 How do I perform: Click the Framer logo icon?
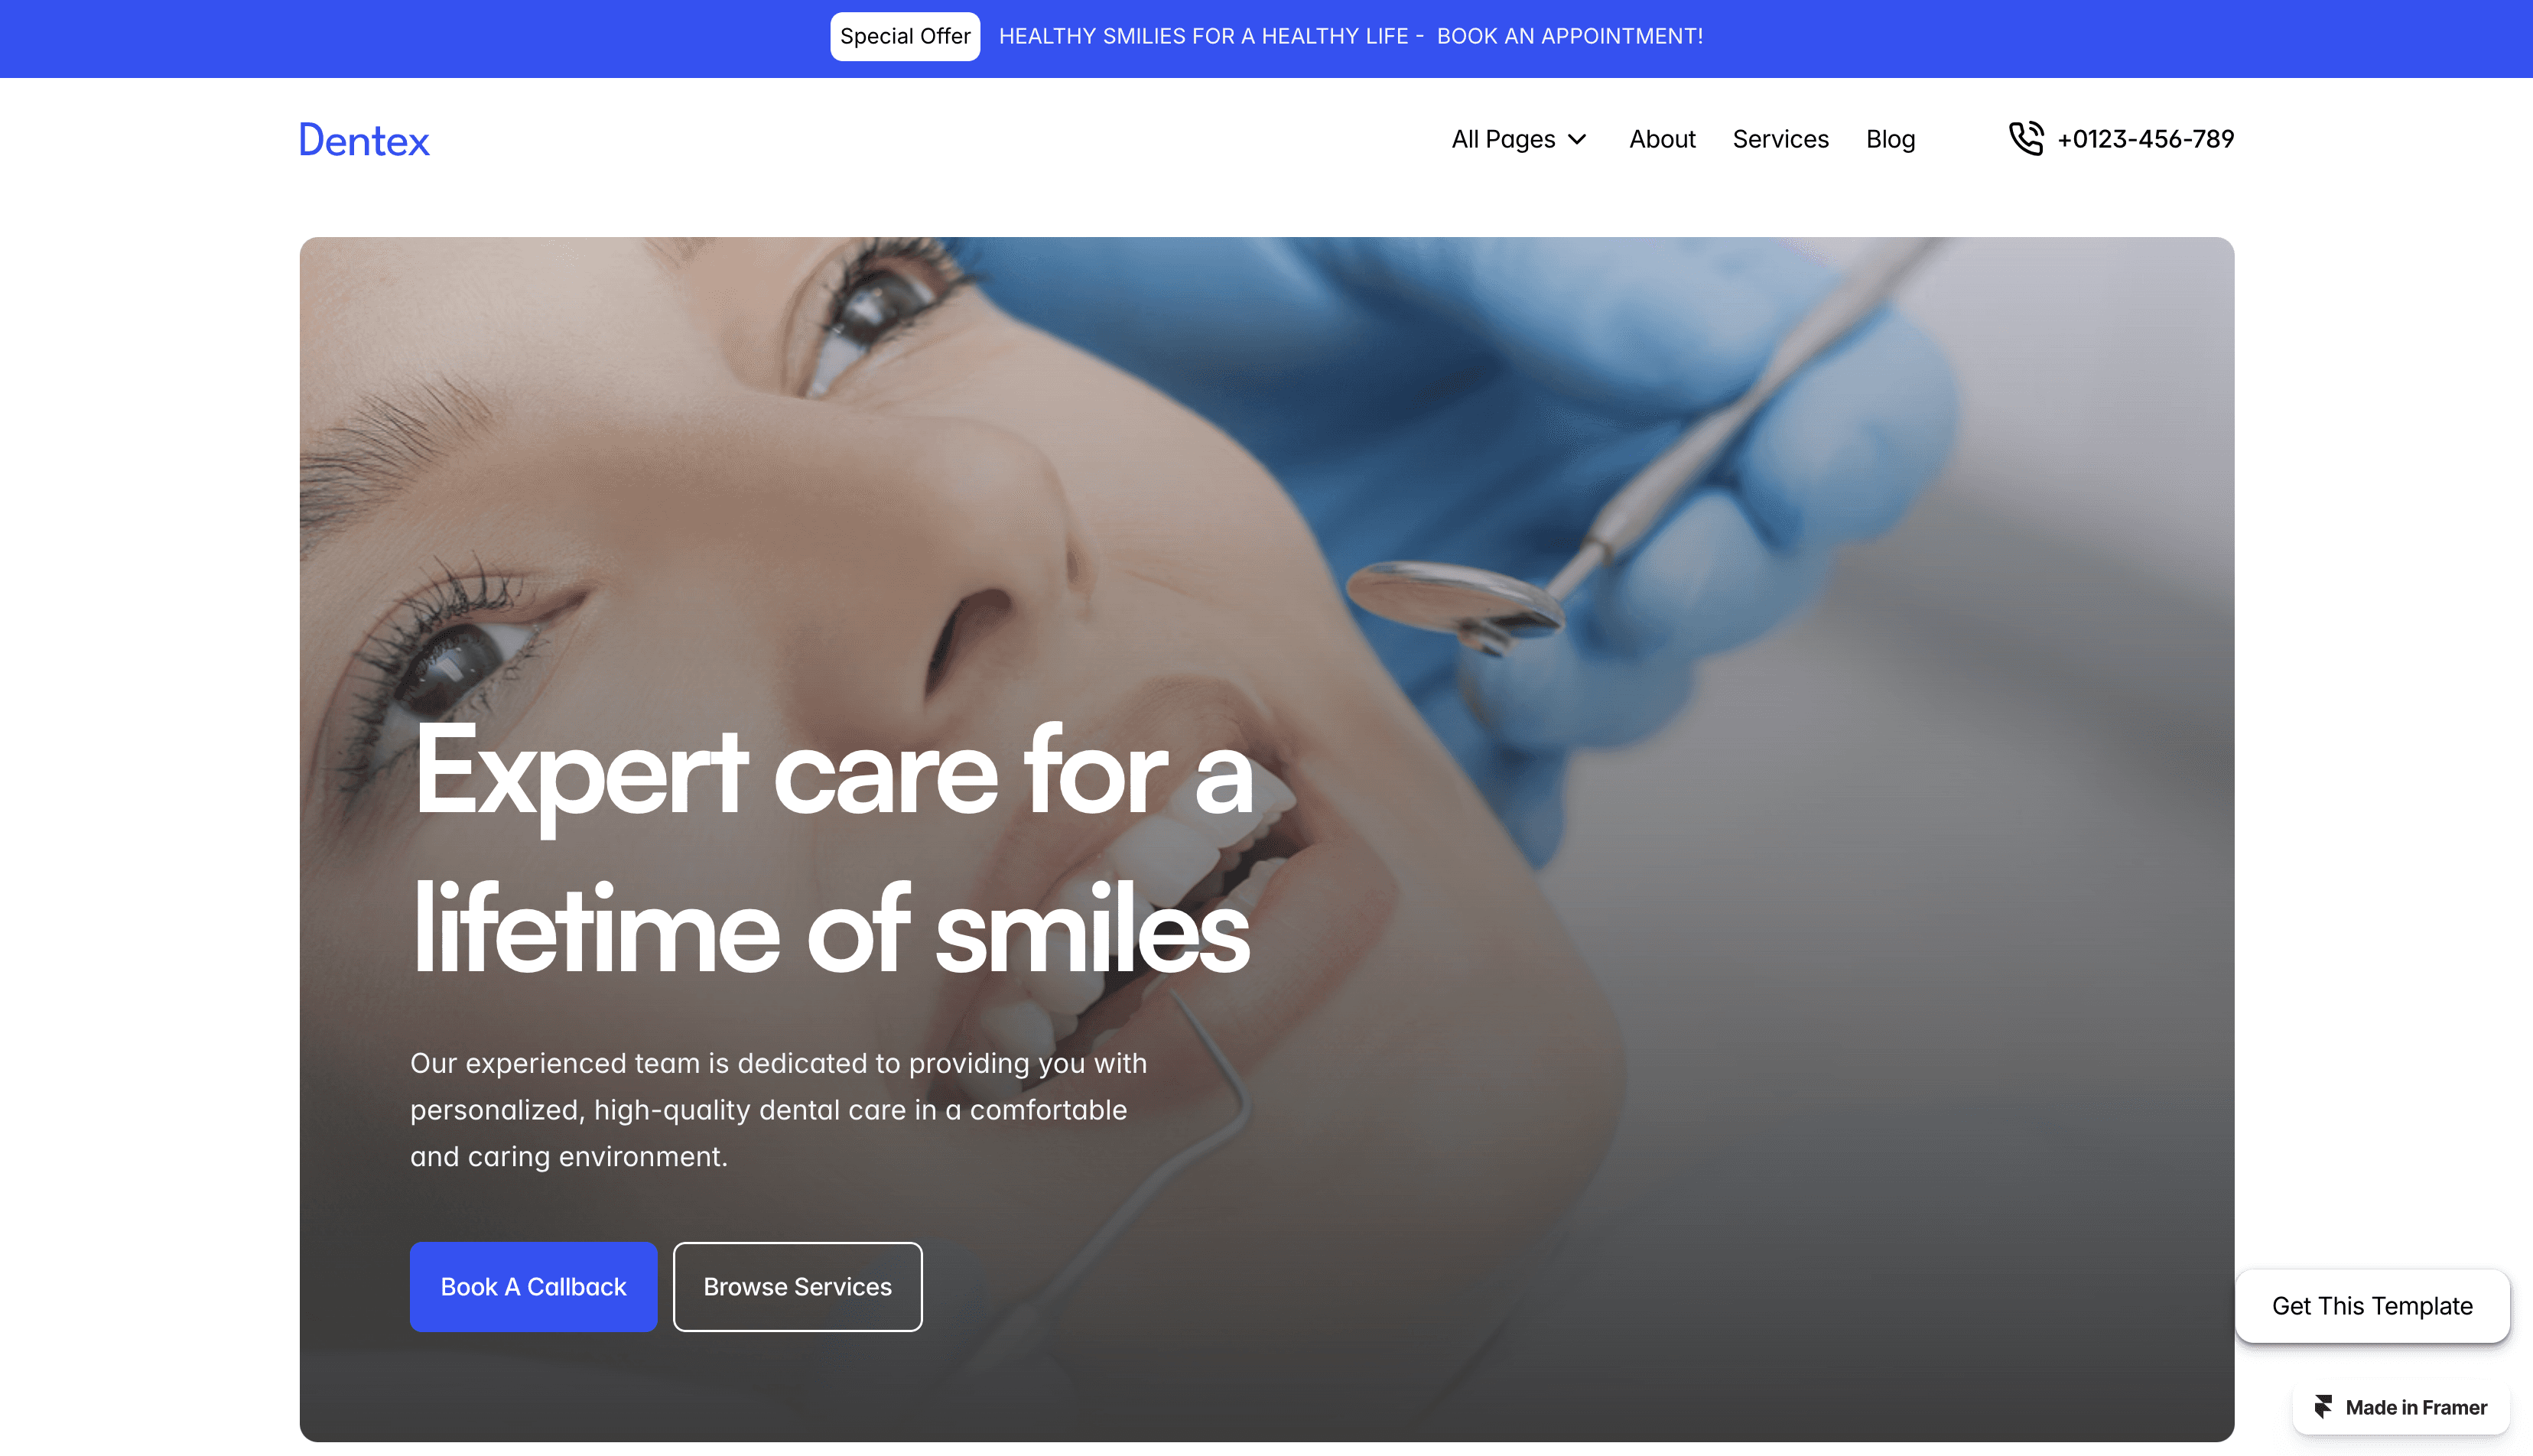(2323, 1407)
